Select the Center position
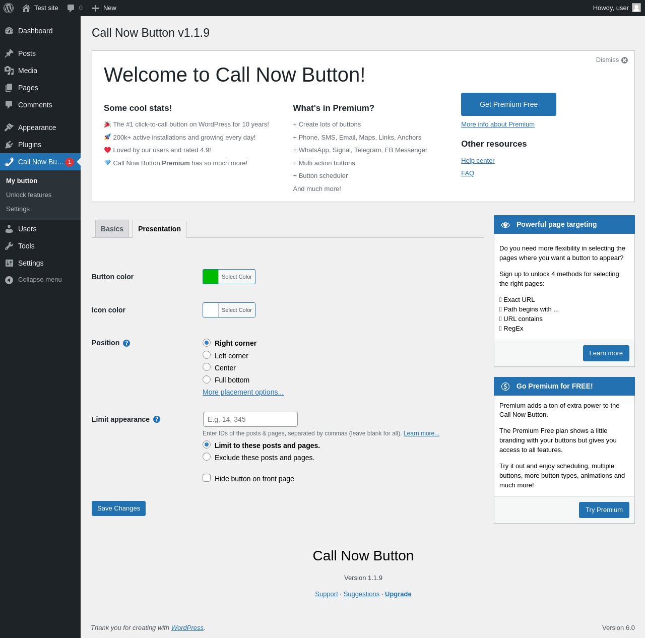The image size is (645, 638). pyautogui.click(x=207, y=367)
